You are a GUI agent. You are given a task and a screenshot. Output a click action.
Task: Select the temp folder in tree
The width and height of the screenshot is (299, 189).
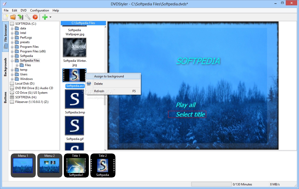point(24,70)
